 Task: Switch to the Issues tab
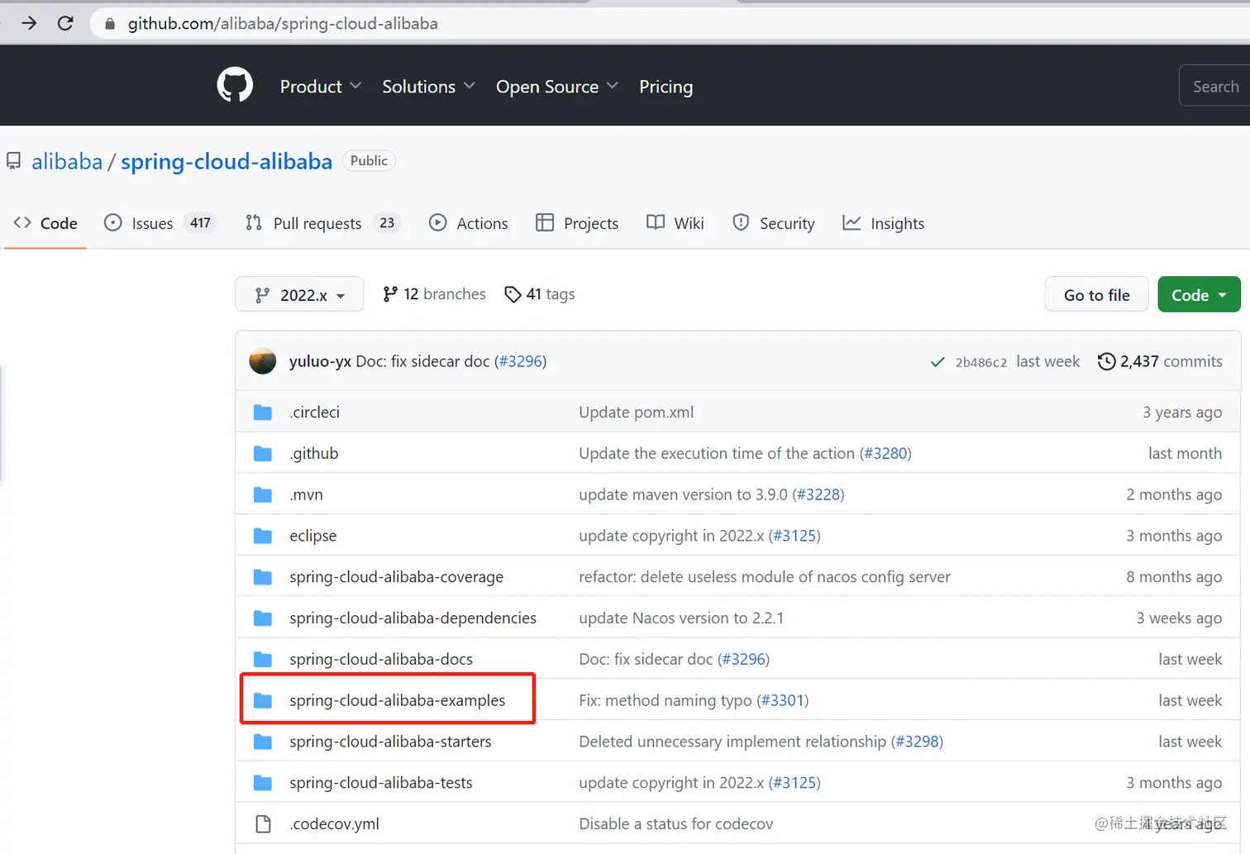pyautogui.click(x=160, y=223)
